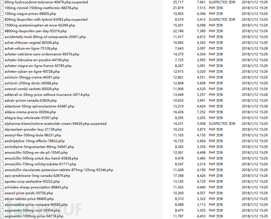Click size value 11,787
This screenshot has width=271, height=219.
[178, 216]
